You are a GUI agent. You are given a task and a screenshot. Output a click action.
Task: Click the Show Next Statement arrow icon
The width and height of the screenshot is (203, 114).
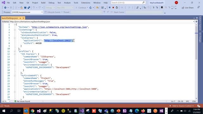[x=122, y=8]
